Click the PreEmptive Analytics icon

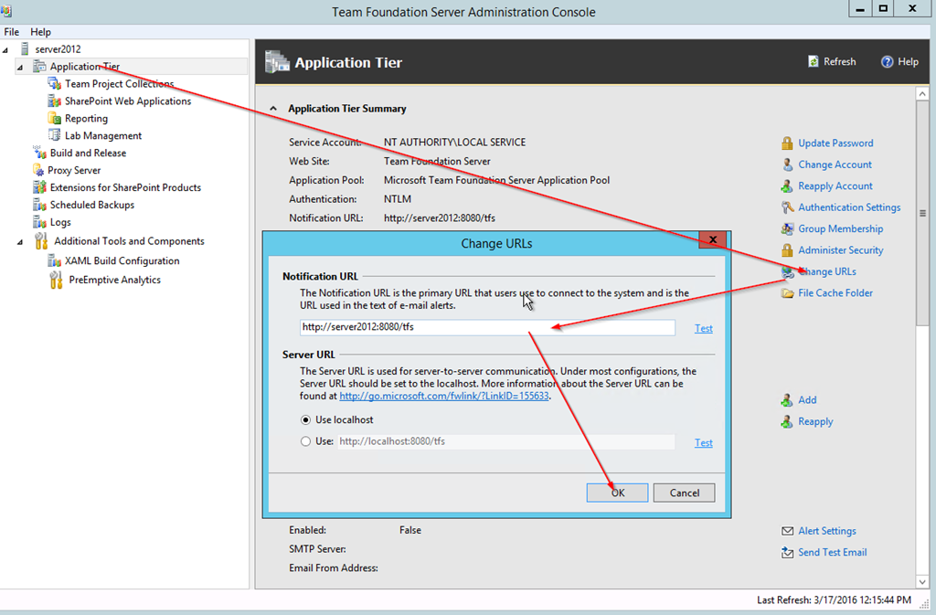55,281
